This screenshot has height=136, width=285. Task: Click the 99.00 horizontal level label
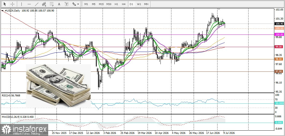(x=279, y=47)
